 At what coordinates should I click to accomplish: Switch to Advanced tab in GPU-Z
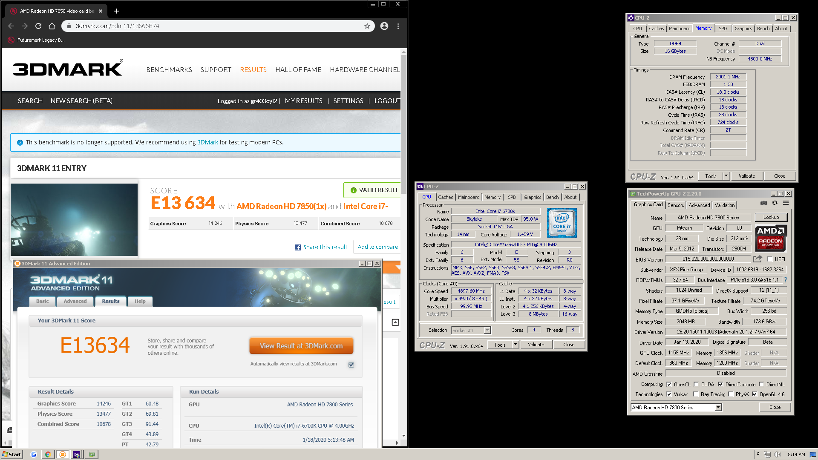click(x=699, y=205)
